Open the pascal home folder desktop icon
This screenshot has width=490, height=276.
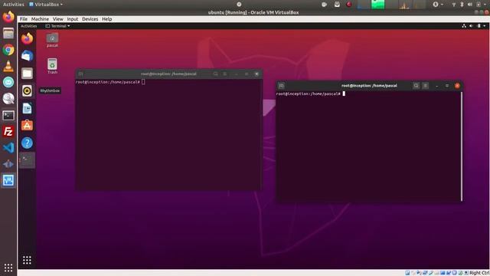point(52,40)
